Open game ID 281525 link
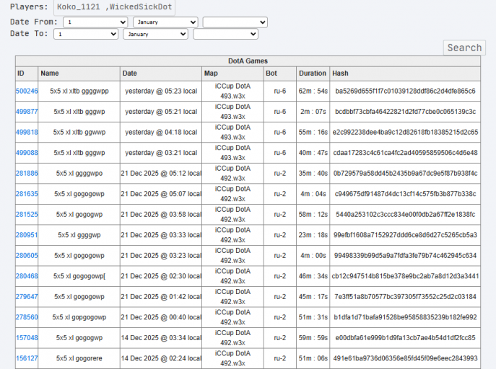496x369 pixels. [27, 214]
